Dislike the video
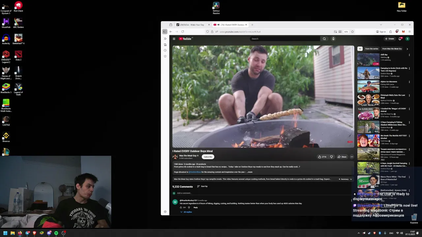The width and height of the screenshot is (422, 237). click(331, 157)
